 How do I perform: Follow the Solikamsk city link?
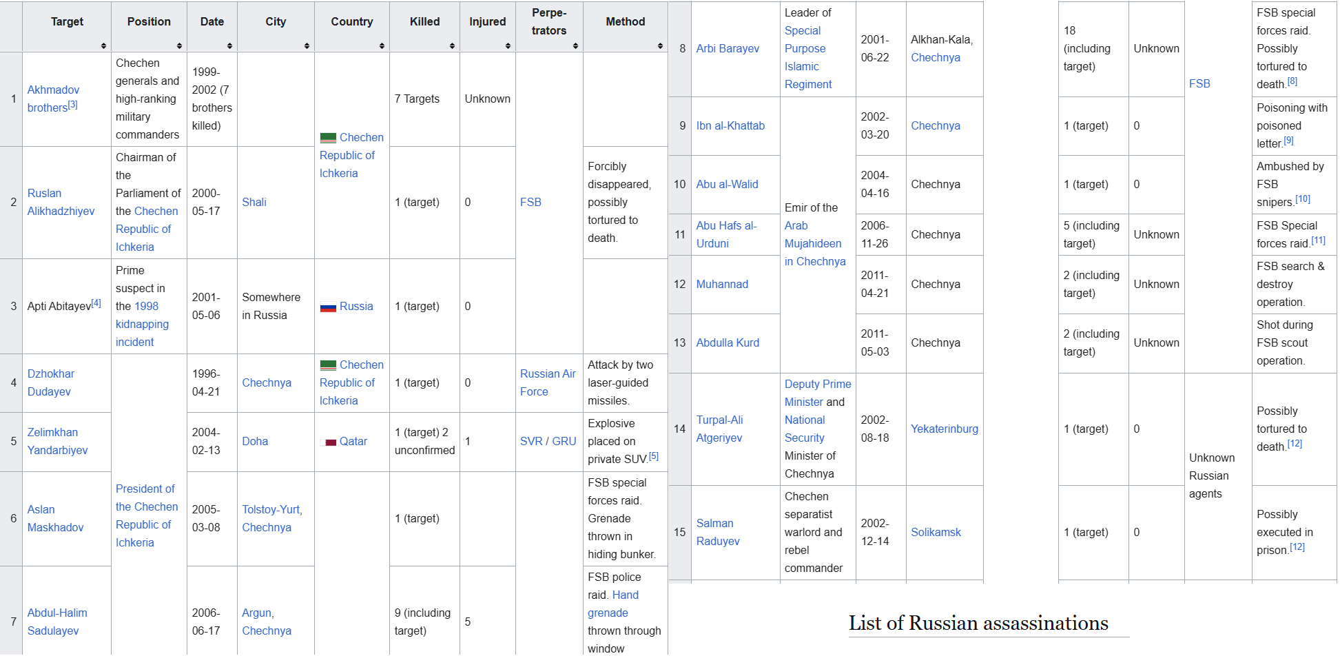coord(936,532)
